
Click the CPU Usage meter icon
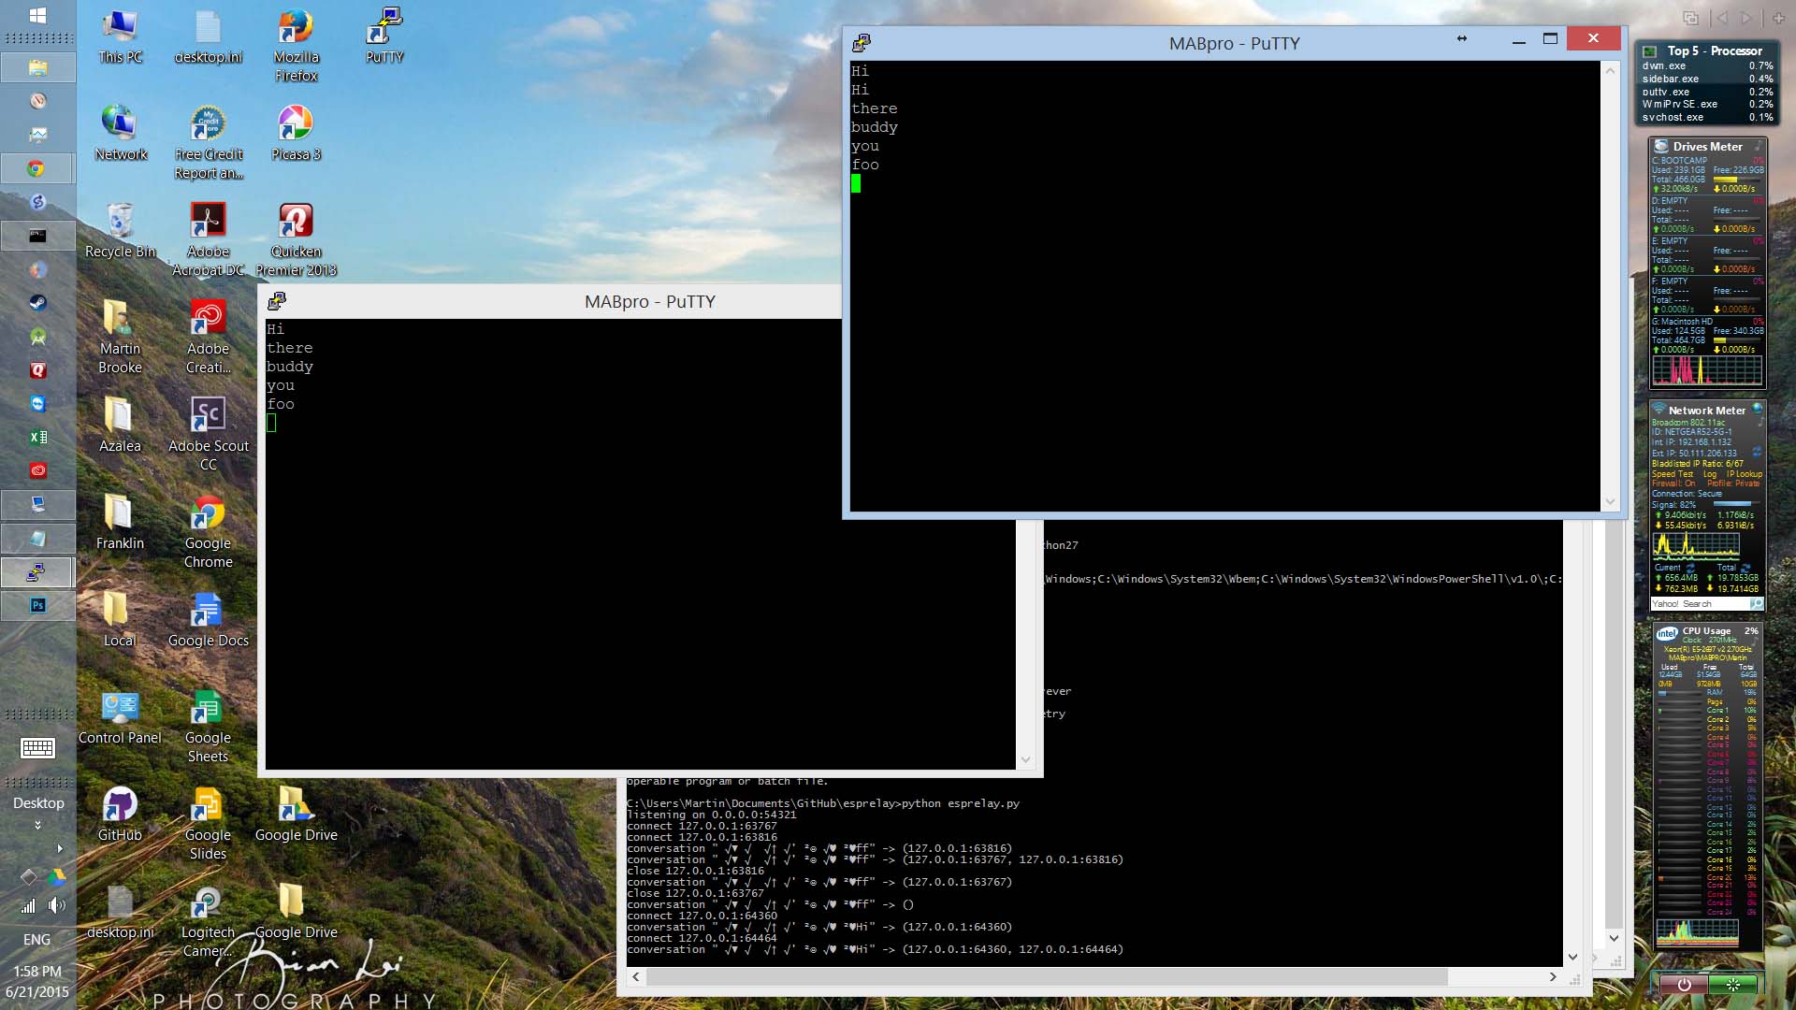(1665, 631)
